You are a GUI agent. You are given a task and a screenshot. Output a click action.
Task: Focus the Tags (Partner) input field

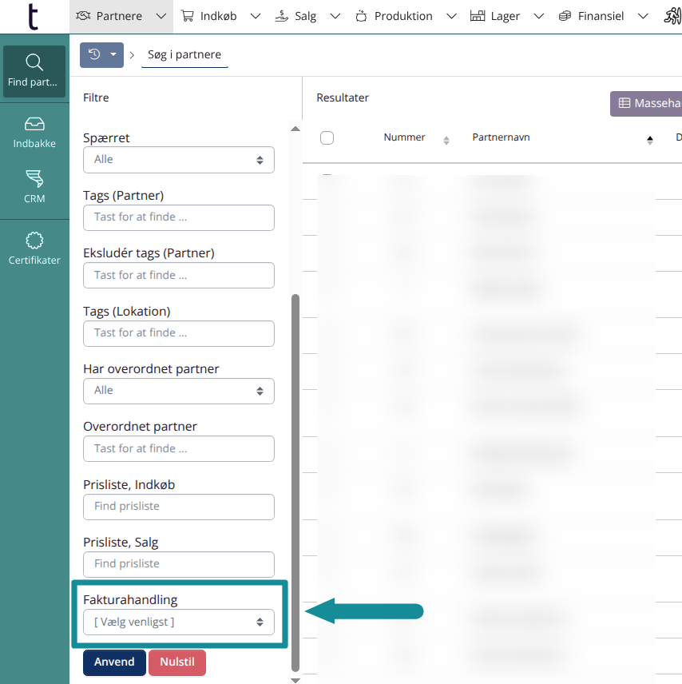[x=179, y=217]
